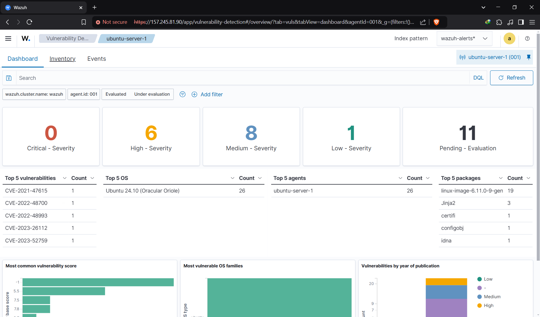Toggle the '-' series in chart legend
540x317 pixels.
click(x=482, y=288)
